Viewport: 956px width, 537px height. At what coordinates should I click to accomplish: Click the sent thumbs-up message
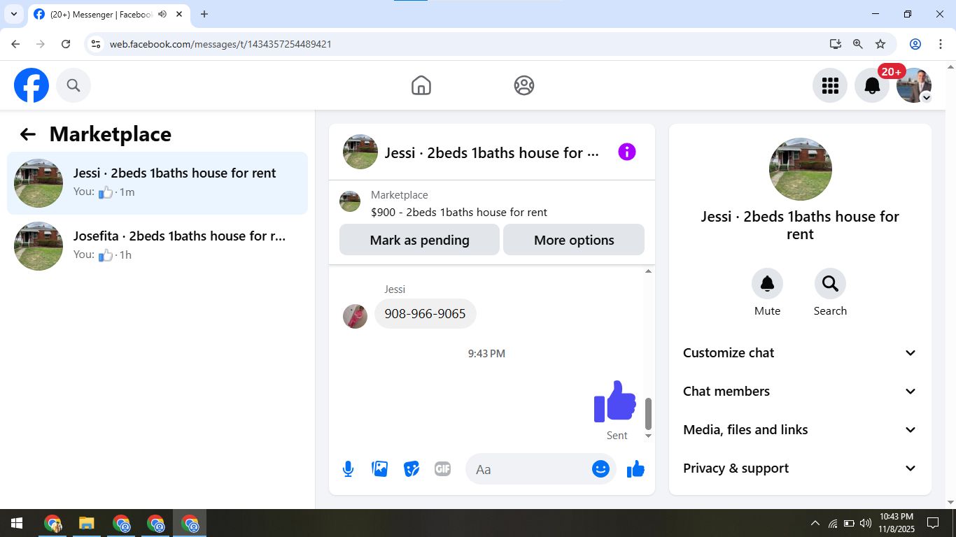(615, 401)
